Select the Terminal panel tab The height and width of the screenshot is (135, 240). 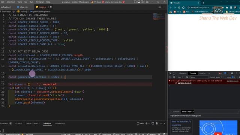point(47,123)
